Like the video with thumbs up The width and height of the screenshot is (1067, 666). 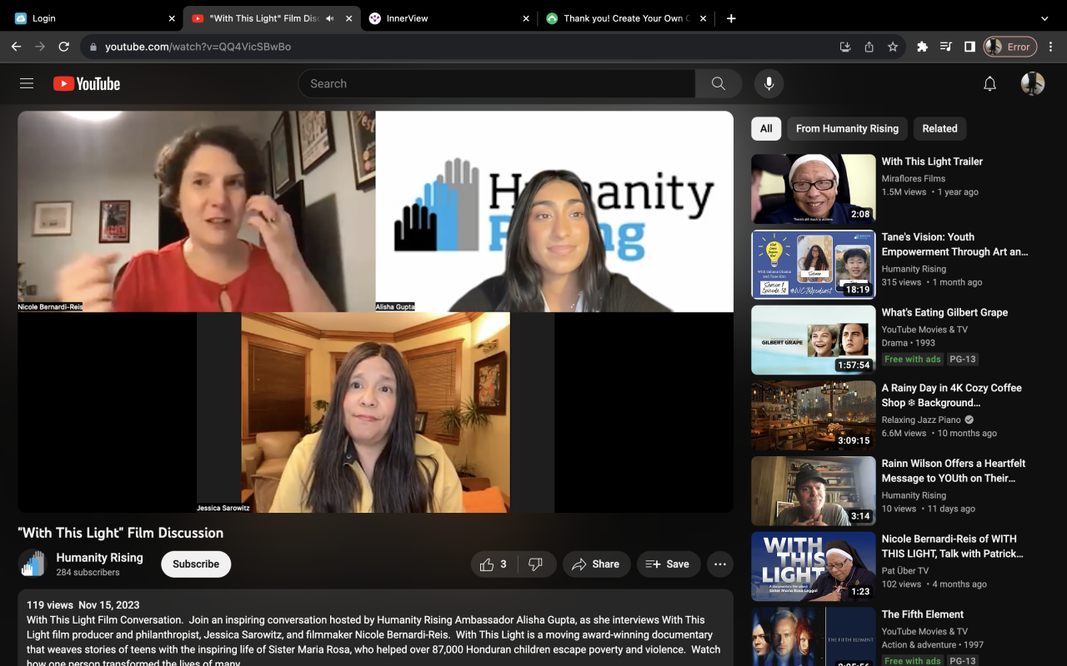(x=494, y=564)
